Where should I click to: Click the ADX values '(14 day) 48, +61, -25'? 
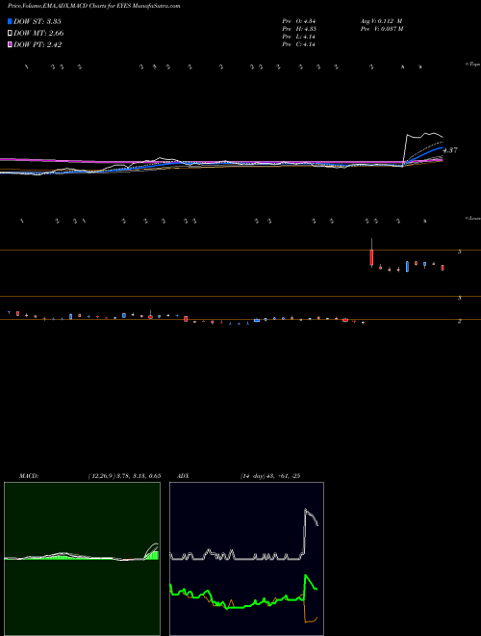pos(269,476)
